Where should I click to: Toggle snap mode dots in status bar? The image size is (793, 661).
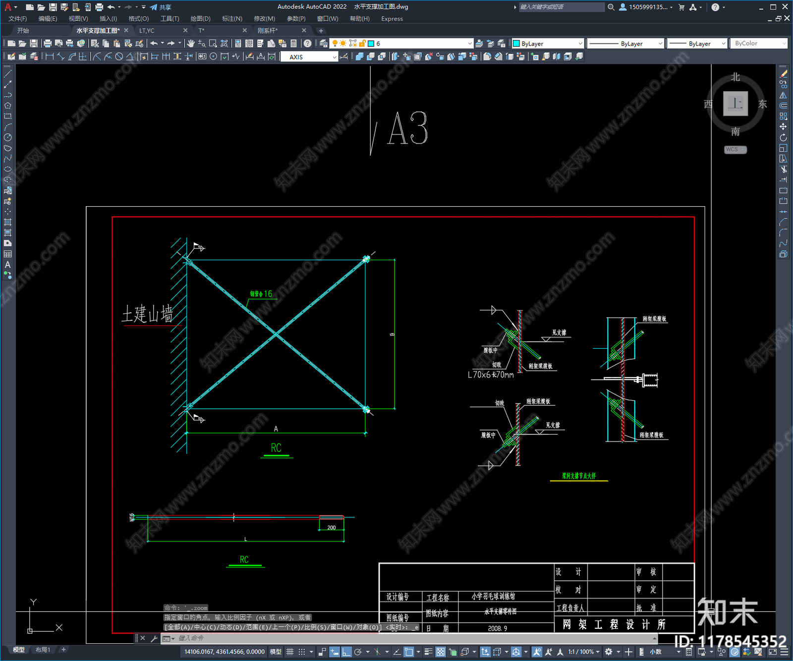coord(302,652)
